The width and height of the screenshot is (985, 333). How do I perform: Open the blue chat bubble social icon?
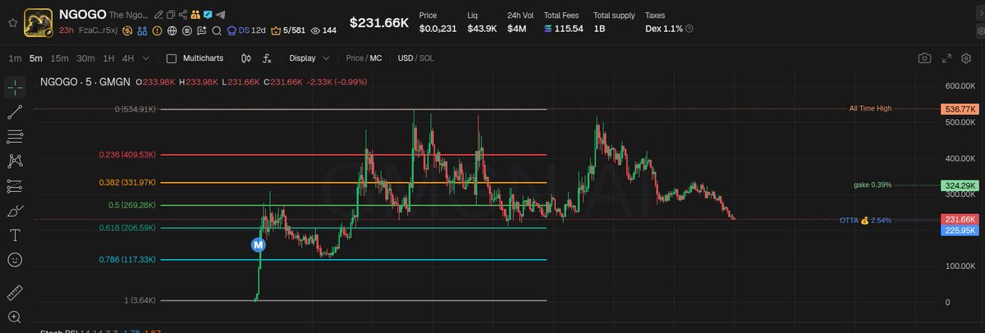point(208,15)
